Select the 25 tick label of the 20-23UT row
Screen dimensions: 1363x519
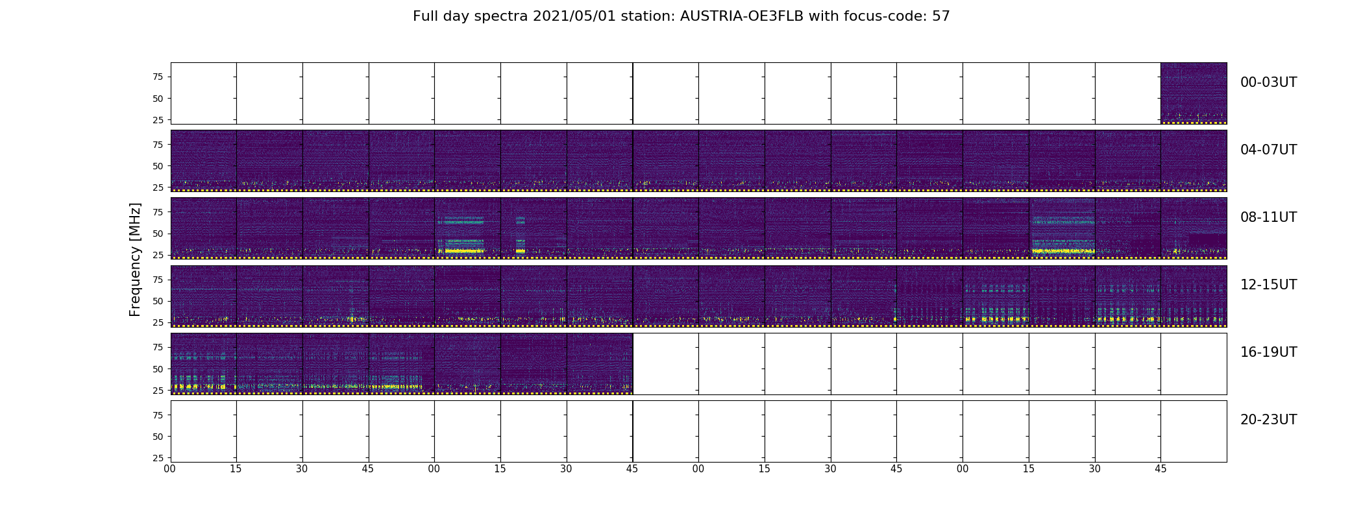coord(158,458)
